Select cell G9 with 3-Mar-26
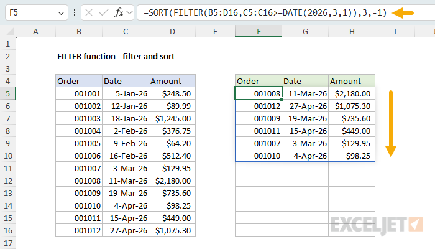 coord(305,143)
